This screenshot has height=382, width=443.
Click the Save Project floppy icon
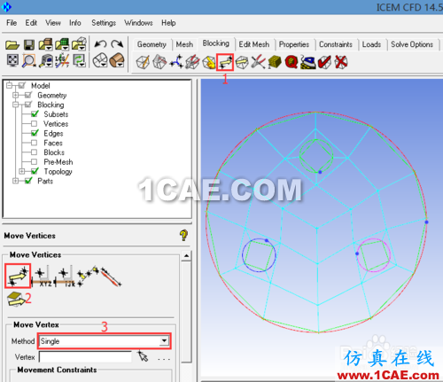pos(29,44)
